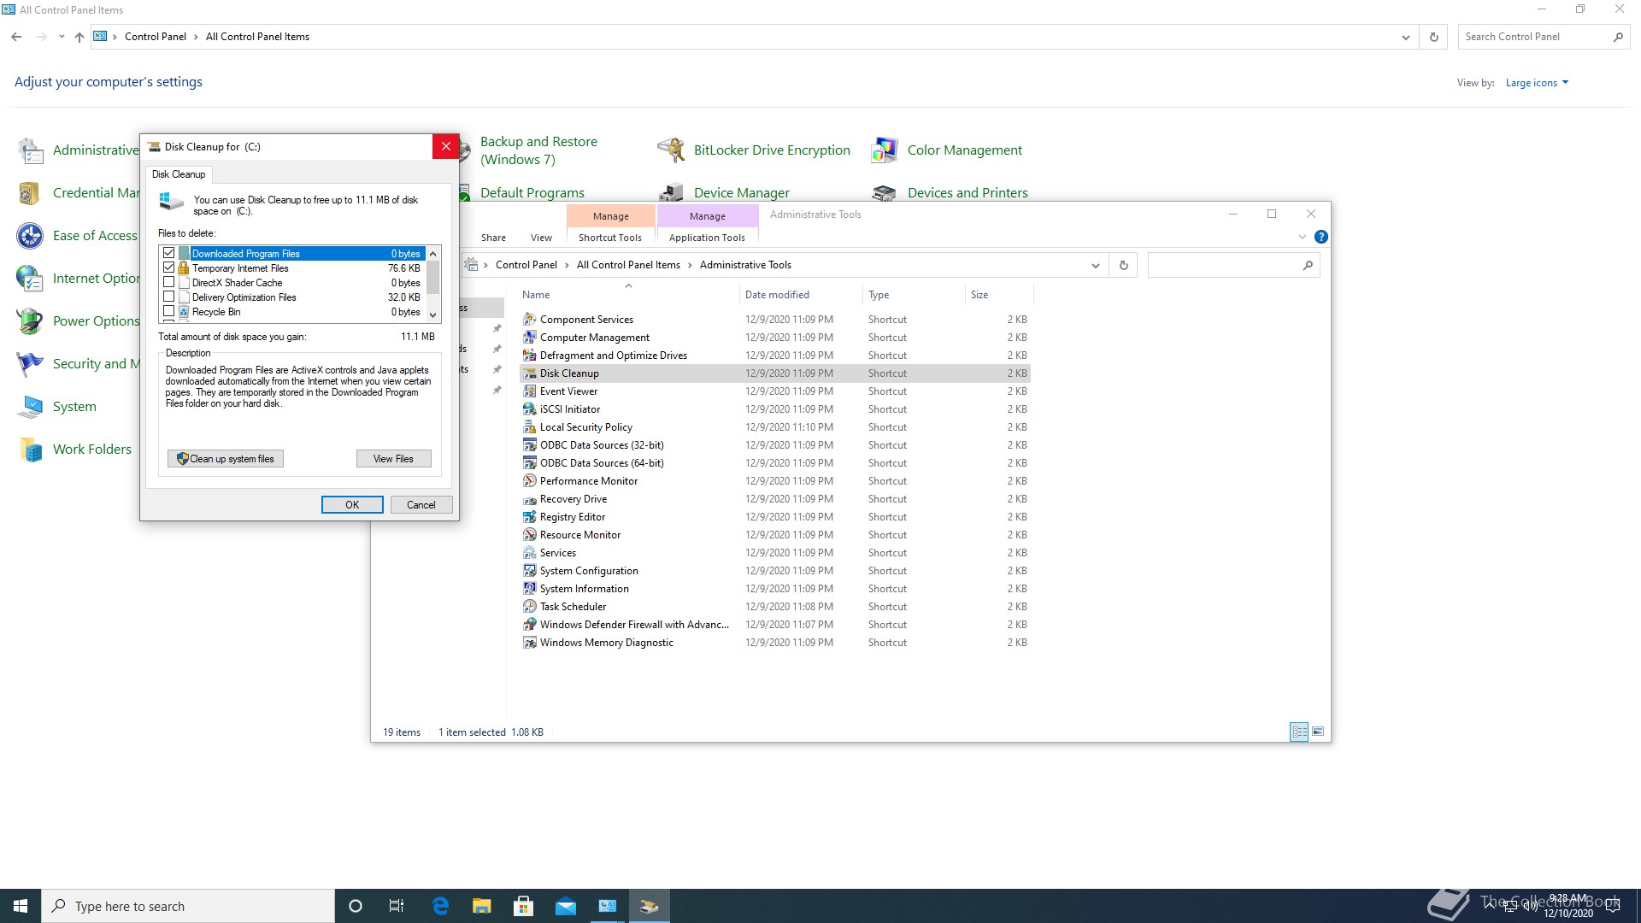Select the Defragment and Optimize Drives icon
Screen dimensions: 1641x923
[x=530, y=355]
